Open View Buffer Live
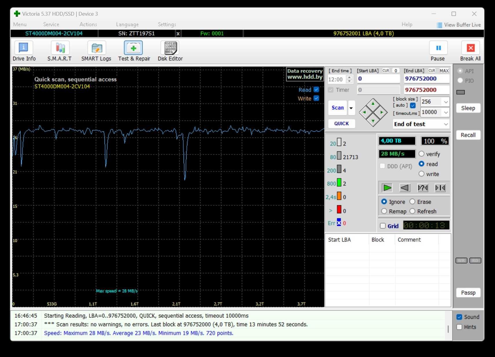Screen dimensions: 495x357 click(459, 25)
